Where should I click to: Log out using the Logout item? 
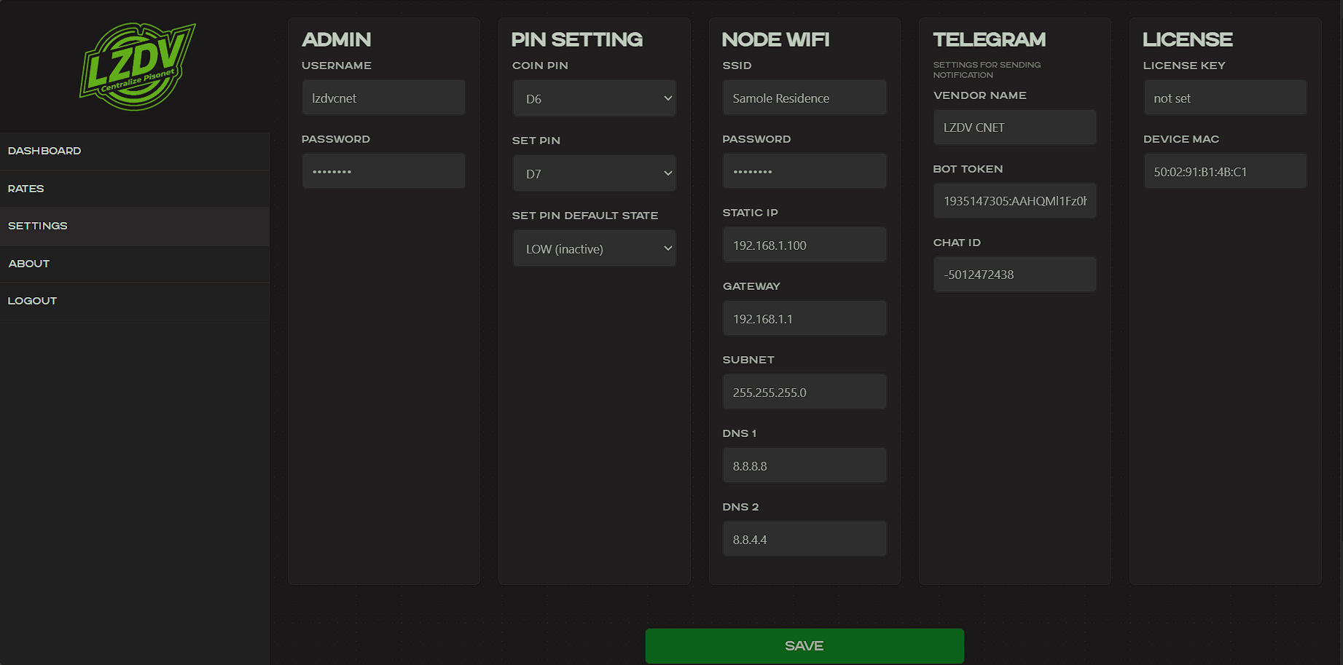click(32, 301)
